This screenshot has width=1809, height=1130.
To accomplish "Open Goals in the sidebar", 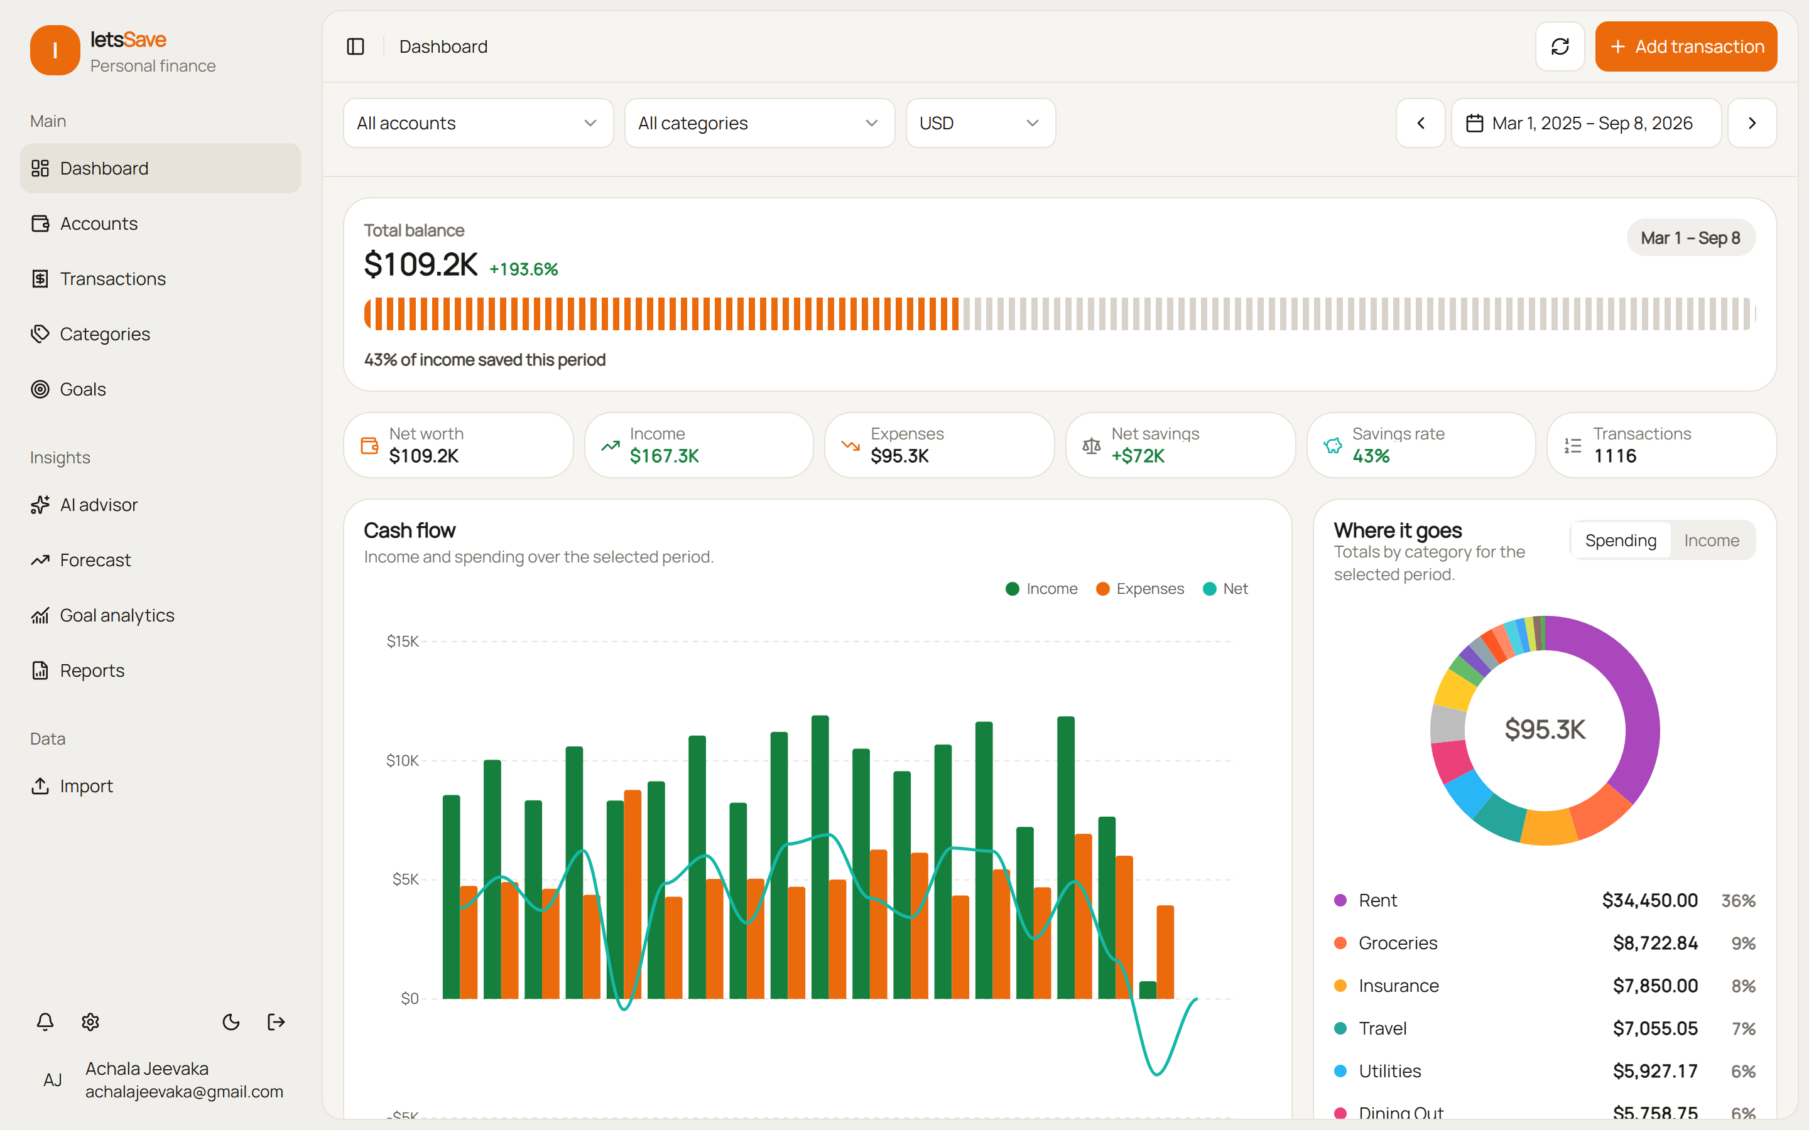I will coord(161,389).
